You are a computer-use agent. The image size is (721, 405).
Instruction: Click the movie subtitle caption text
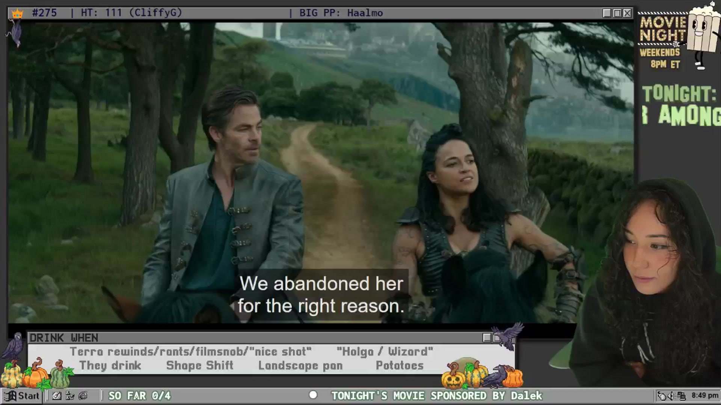tap(321, 295)
